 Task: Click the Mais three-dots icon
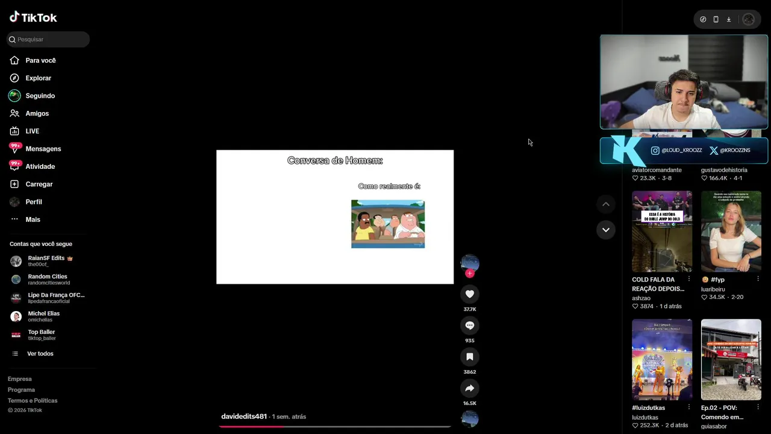tap(14, 219)
